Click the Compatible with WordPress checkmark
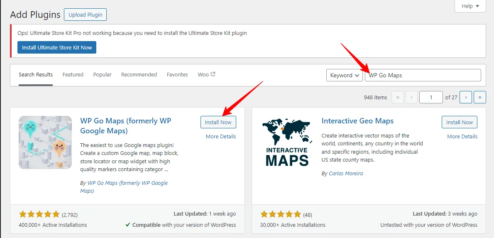494x238 pixels. [128, 225]
